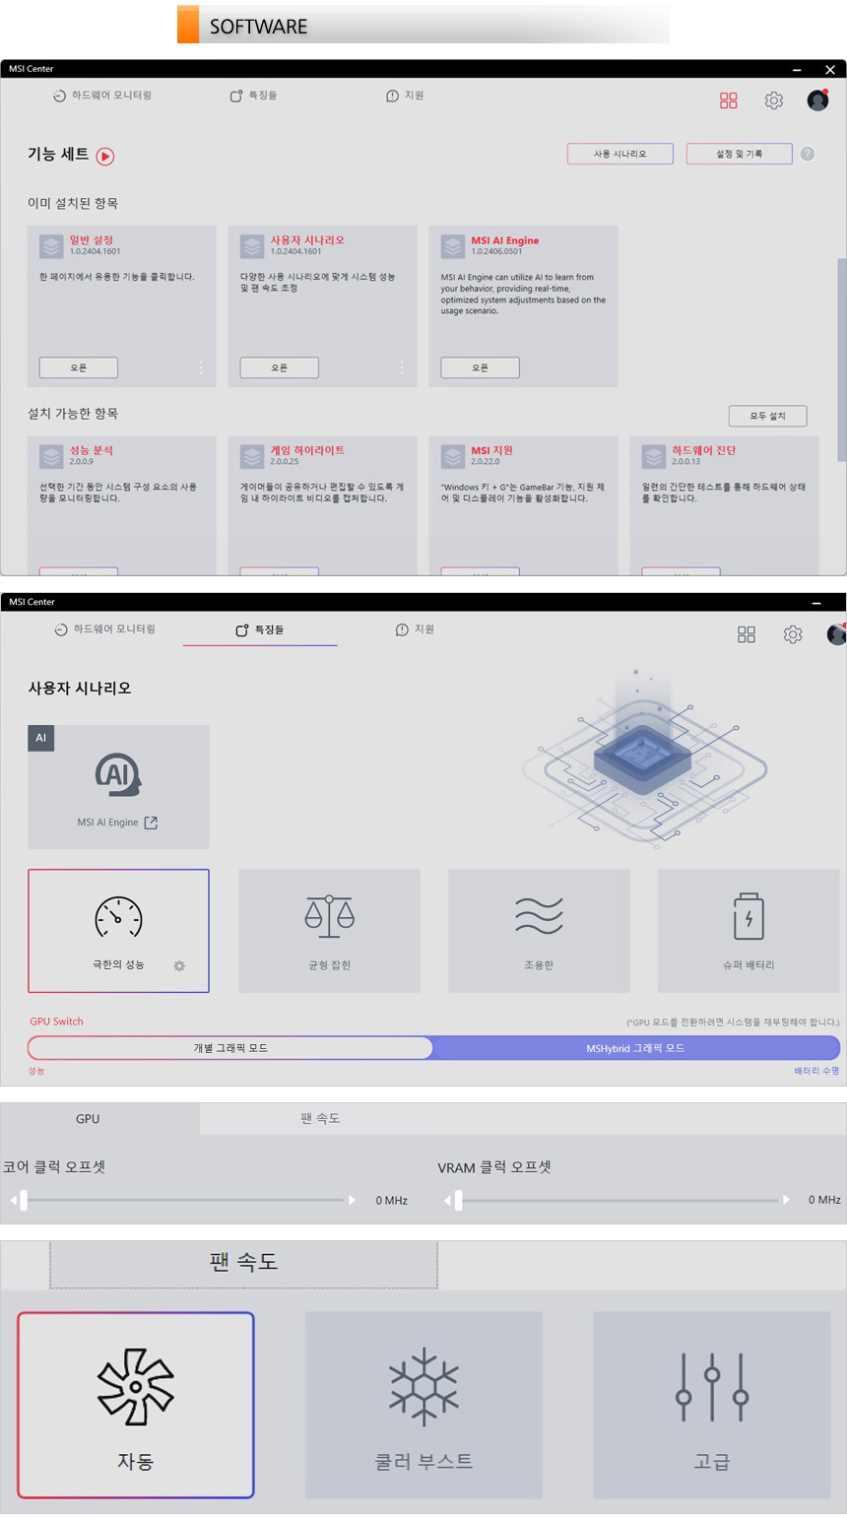847x1518 pixels.
Task: Select 쿨러 부스트 snowflake fan mode
Action: [x=423, y=1405]
